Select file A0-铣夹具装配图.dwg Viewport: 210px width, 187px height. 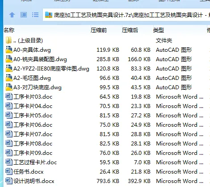[40, 59]
